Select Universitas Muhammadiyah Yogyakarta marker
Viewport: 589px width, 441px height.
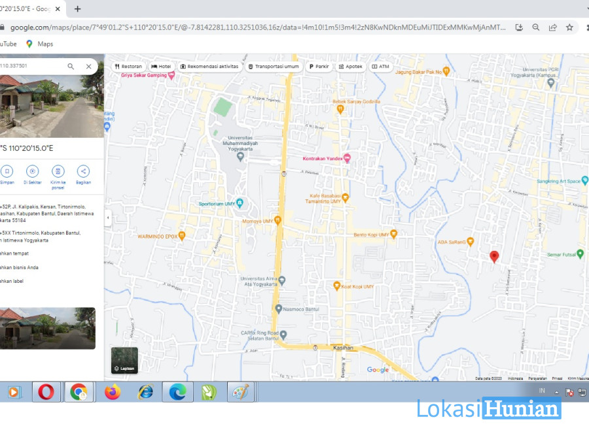[240, 157]
